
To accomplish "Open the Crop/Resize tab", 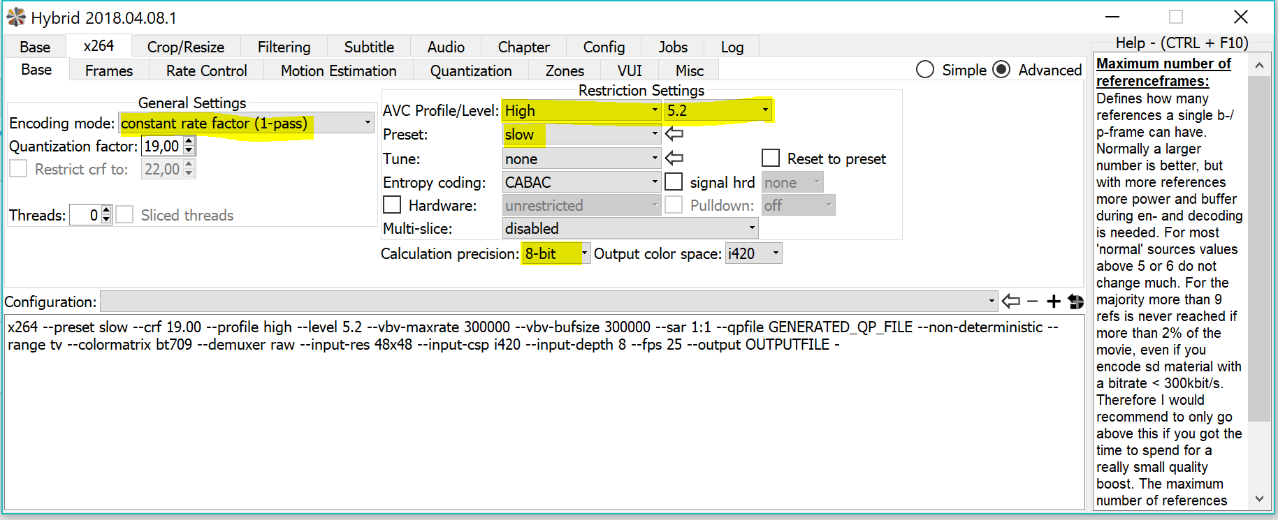I will coord(186,47).
